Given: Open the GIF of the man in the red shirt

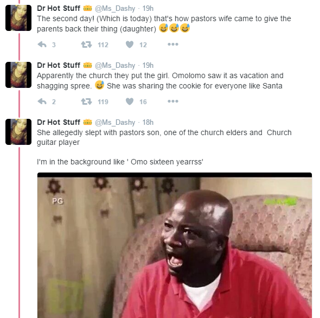Looking at the screenshot, I should 175,245.
